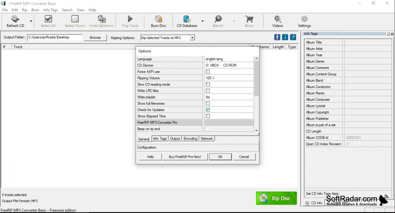Click the Burn Disc toolbar icon
Viewport: 395px width, 213px height.
158,19
